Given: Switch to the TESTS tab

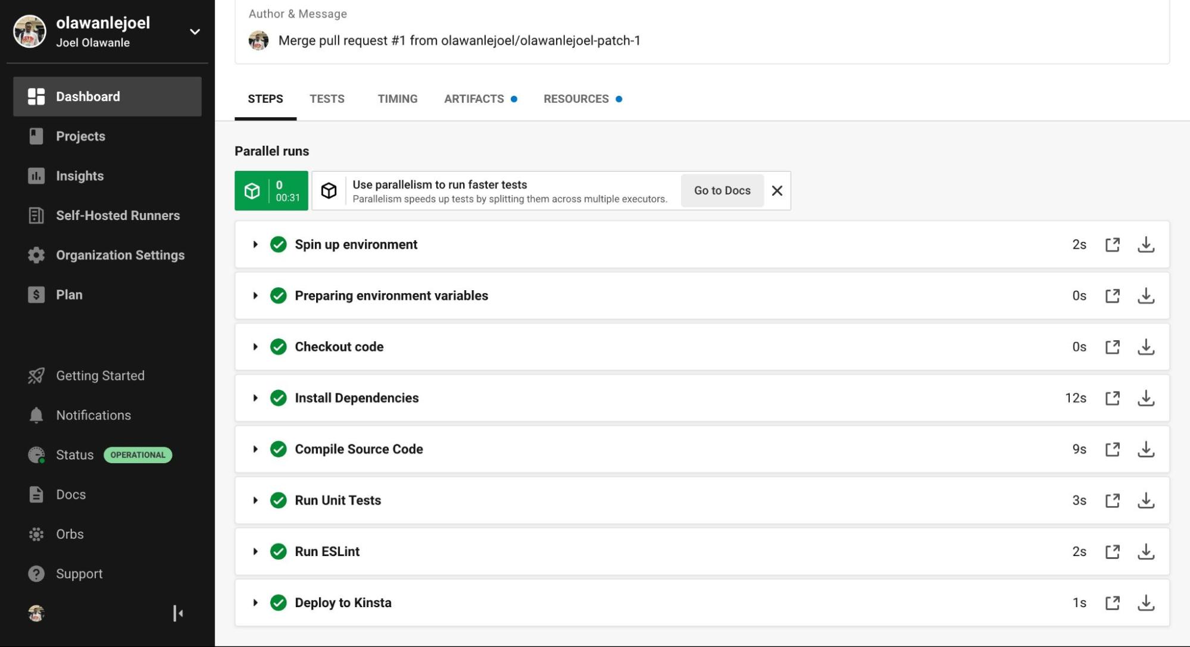Looking at the screenshot, I should 327,99.
